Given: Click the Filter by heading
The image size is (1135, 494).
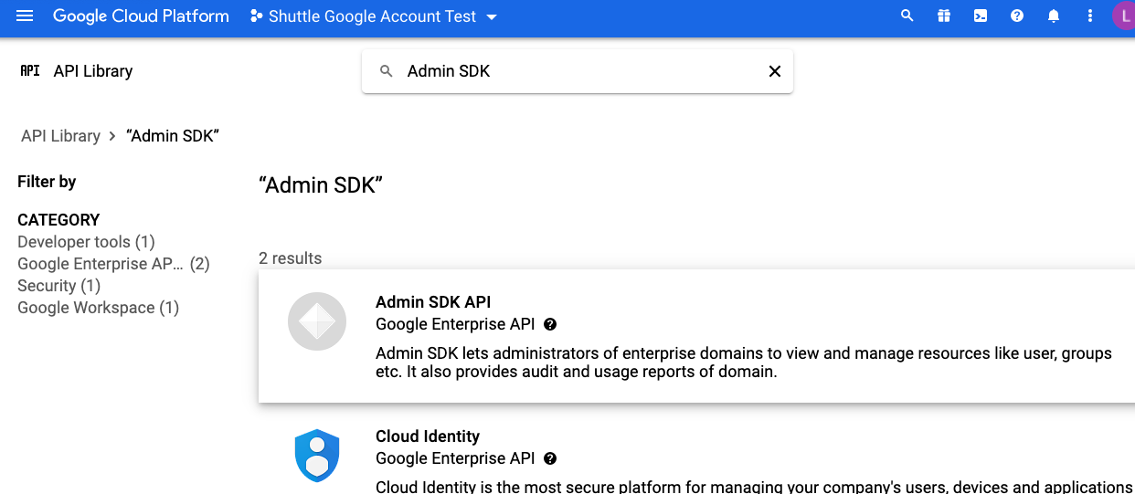Looking at the screenshot, I should (x=47, y=182).
